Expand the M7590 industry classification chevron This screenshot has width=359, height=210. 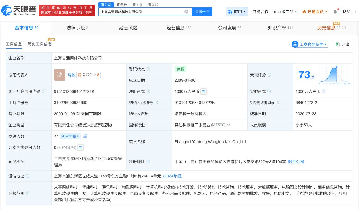[228, 125]
